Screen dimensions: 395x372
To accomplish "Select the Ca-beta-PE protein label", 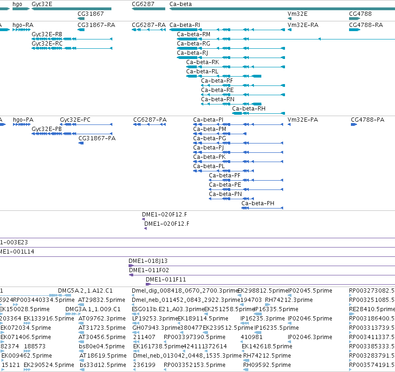I will click(225, 185).
